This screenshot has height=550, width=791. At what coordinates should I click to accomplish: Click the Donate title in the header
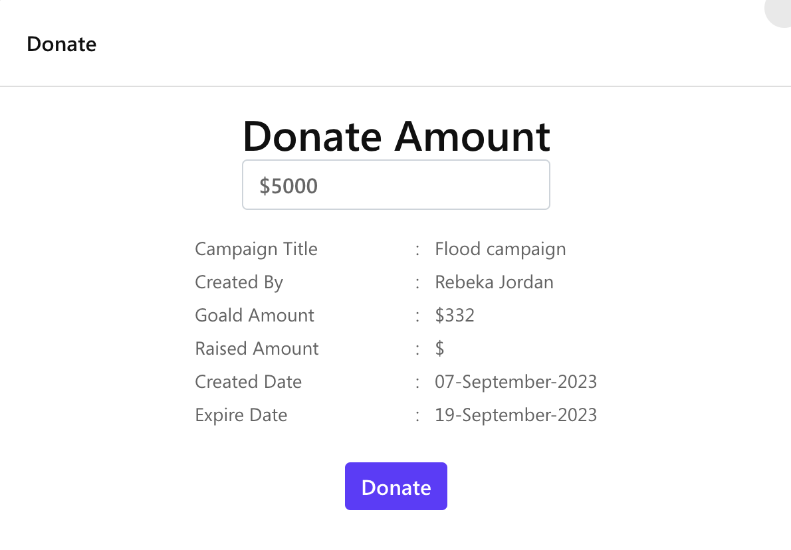(x=61, y=45)
